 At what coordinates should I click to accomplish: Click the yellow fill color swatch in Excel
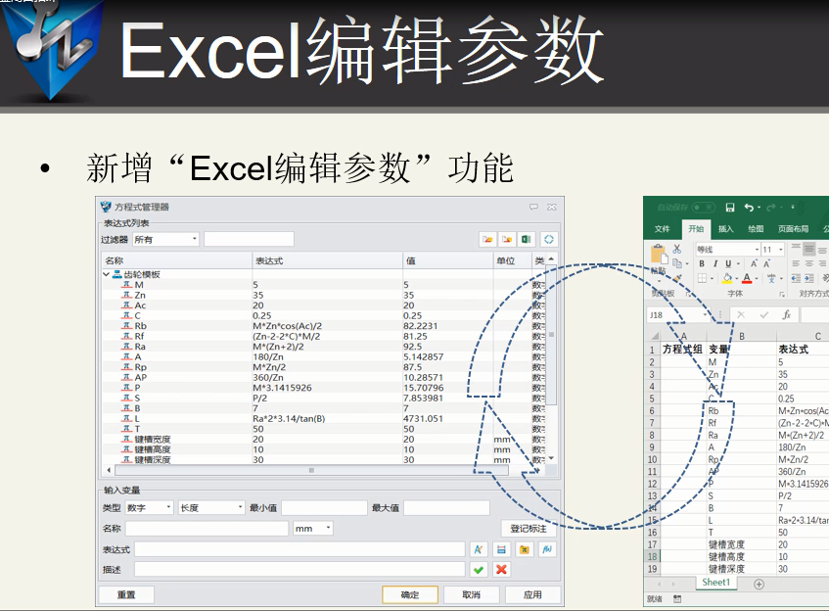pos(726,279)
